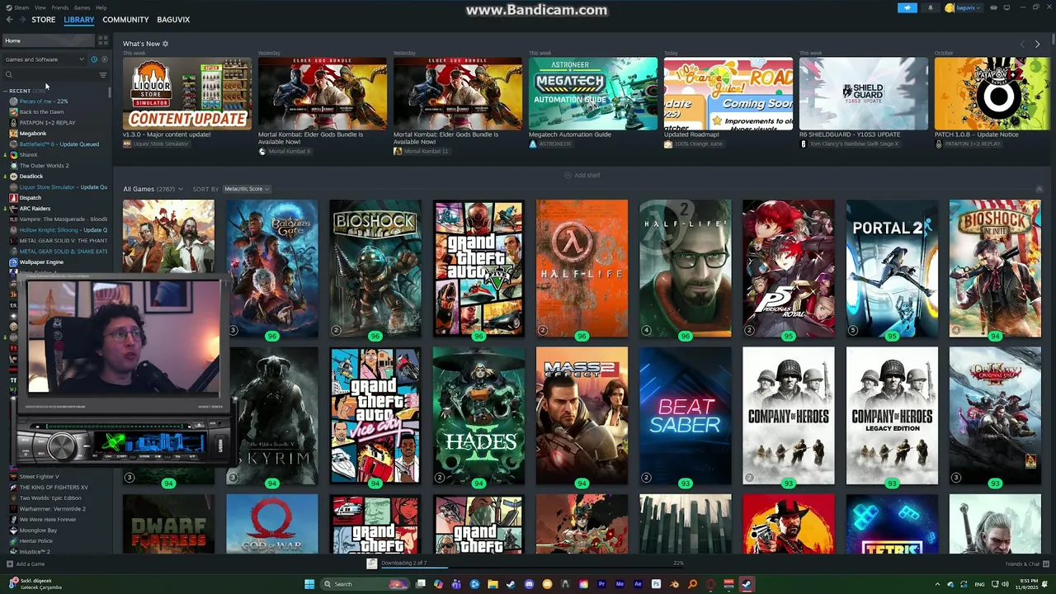Open announcements megaphone button

907,7
